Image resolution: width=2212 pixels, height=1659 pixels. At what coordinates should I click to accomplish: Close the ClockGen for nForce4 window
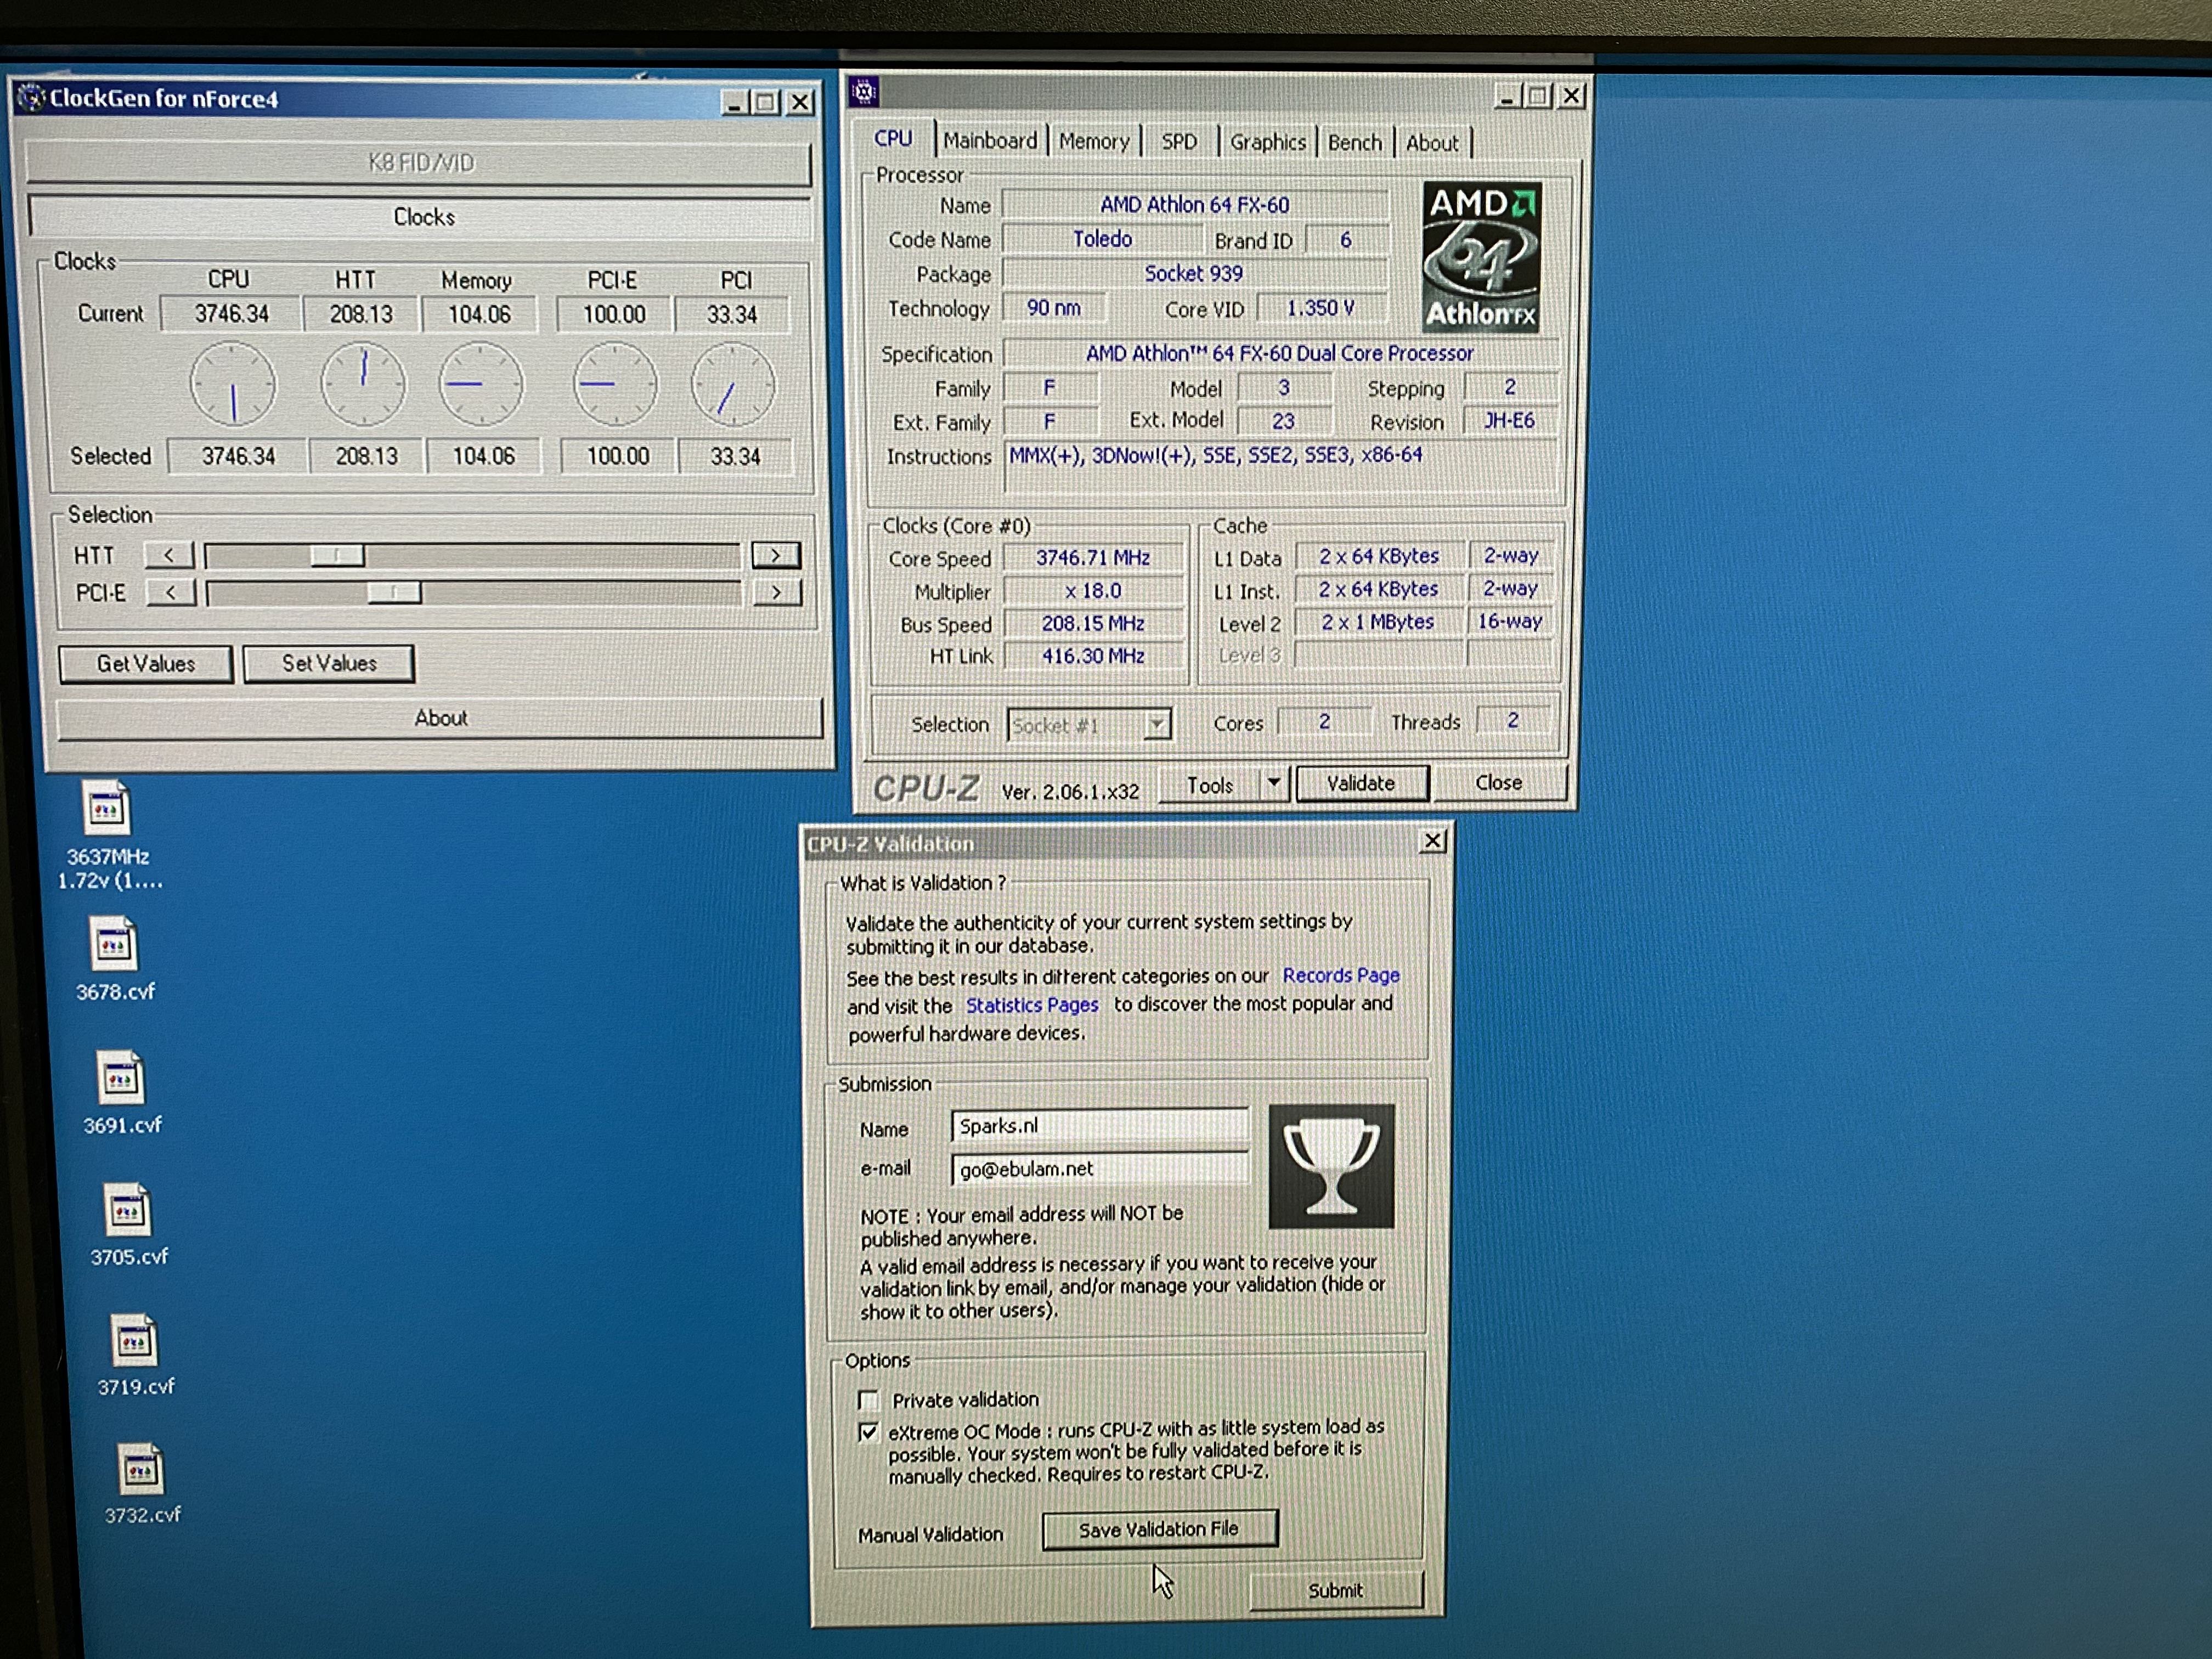click(801, 102)
